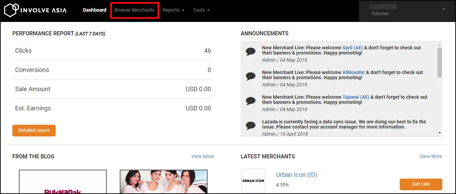
Task: Open the blog thumbnail showing four women
Action: coord(164,182)
